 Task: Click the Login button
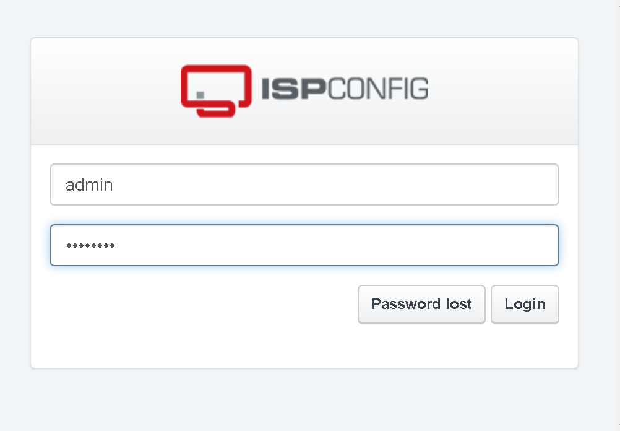[525, 304]
